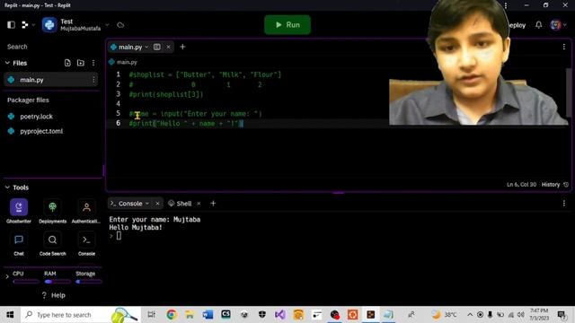575x323 pixels.
Task: Open Console tab dropdown arrow
Action: [147, 204]
